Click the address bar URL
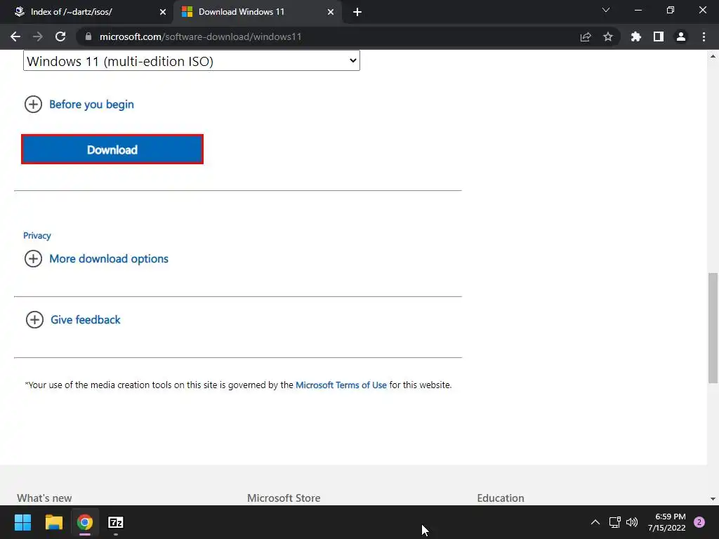 click(200, 36)
